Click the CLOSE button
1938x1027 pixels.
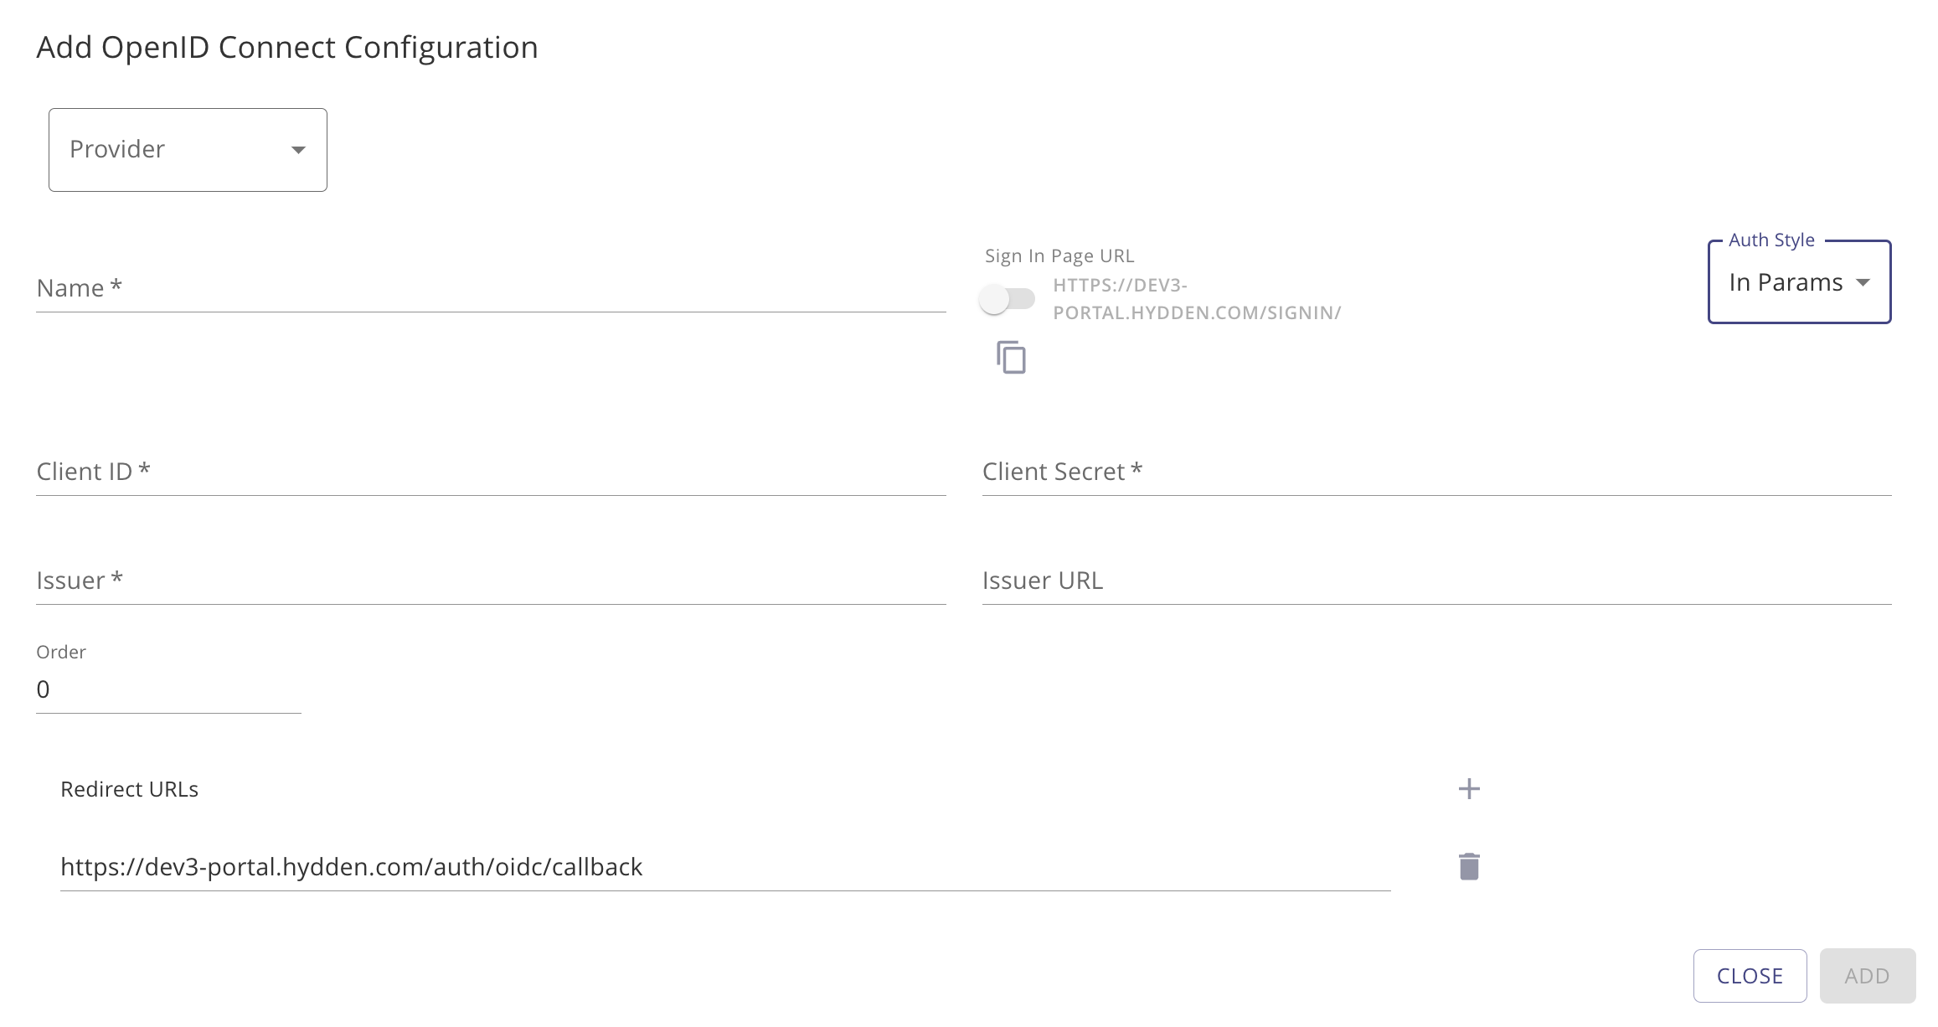point(1749,975)
